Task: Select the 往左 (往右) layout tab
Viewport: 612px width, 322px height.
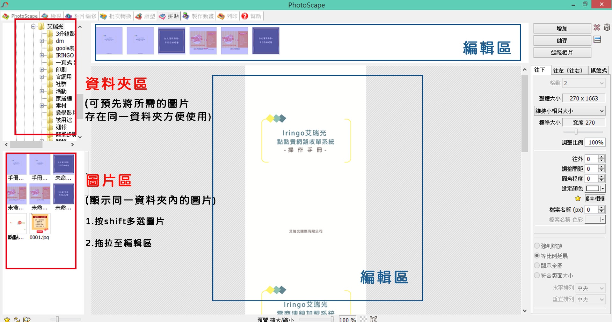Action: (x=569, y=70)
